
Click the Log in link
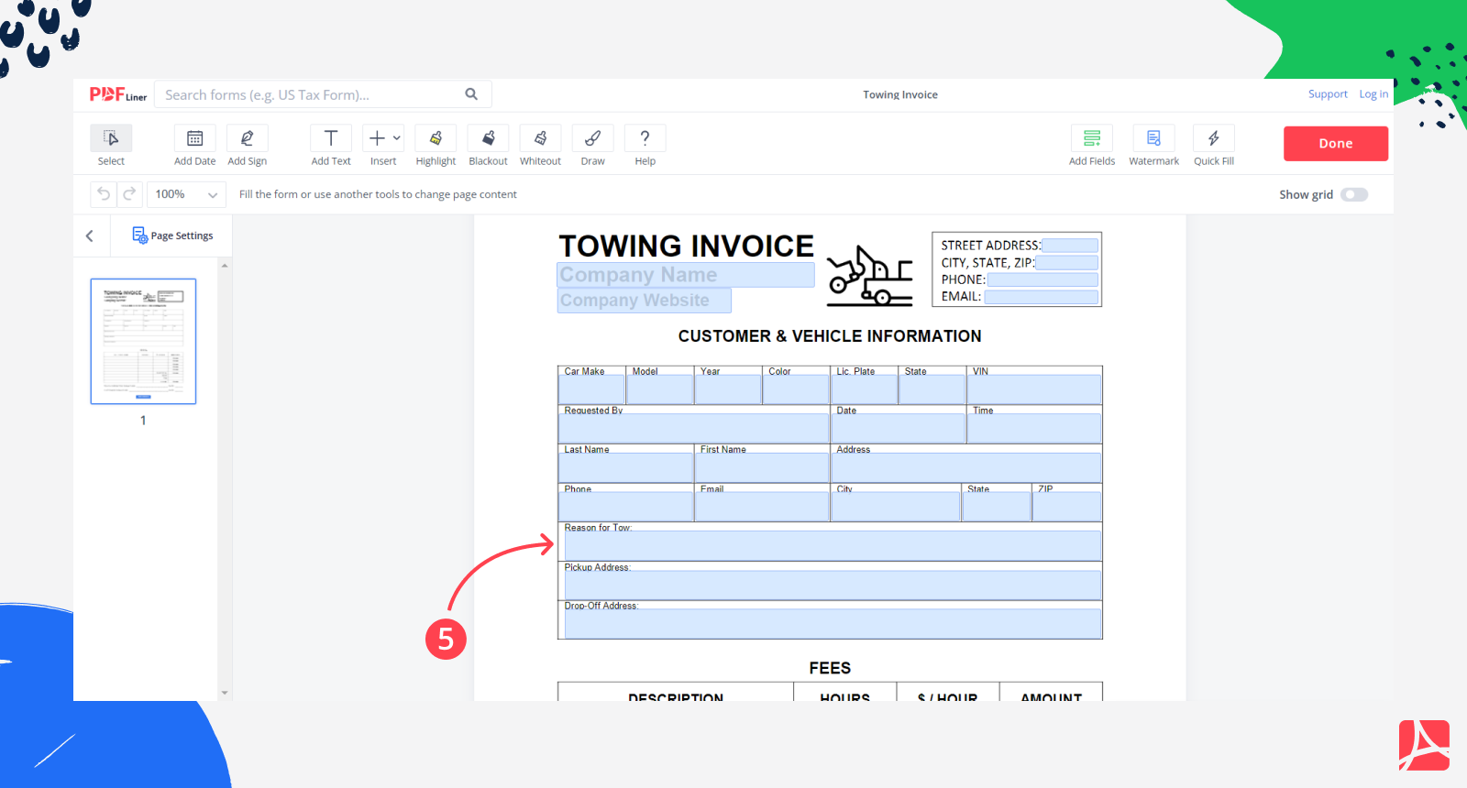tap(1373, 94)
